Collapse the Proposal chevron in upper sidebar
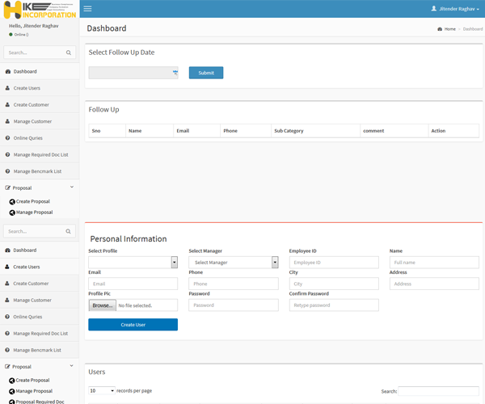Image resolution: width=485 pixels, height=404 pixels. tap(72, 187)
